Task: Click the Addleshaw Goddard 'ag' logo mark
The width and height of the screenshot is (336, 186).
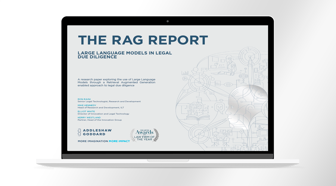Action: [80, 132]
